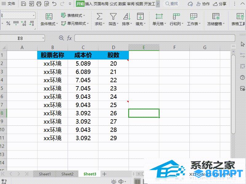Expand the Name Box dropdown arrow

(x=43, y=38)
